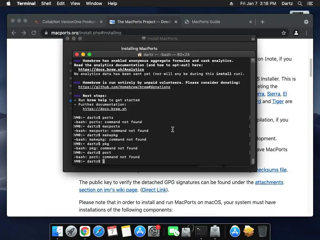Image resolution: width=320 pixels, height=240 pixels.
Task: Click the Dartz user menu
Action: [x=287, y=3]
